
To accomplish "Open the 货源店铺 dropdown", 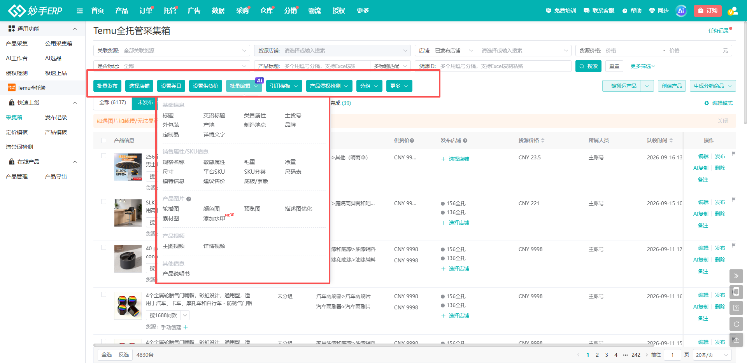I will [x=332, y=51].
